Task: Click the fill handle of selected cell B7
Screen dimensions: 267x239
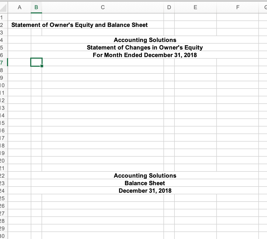Action: click(x=42, y=66)
